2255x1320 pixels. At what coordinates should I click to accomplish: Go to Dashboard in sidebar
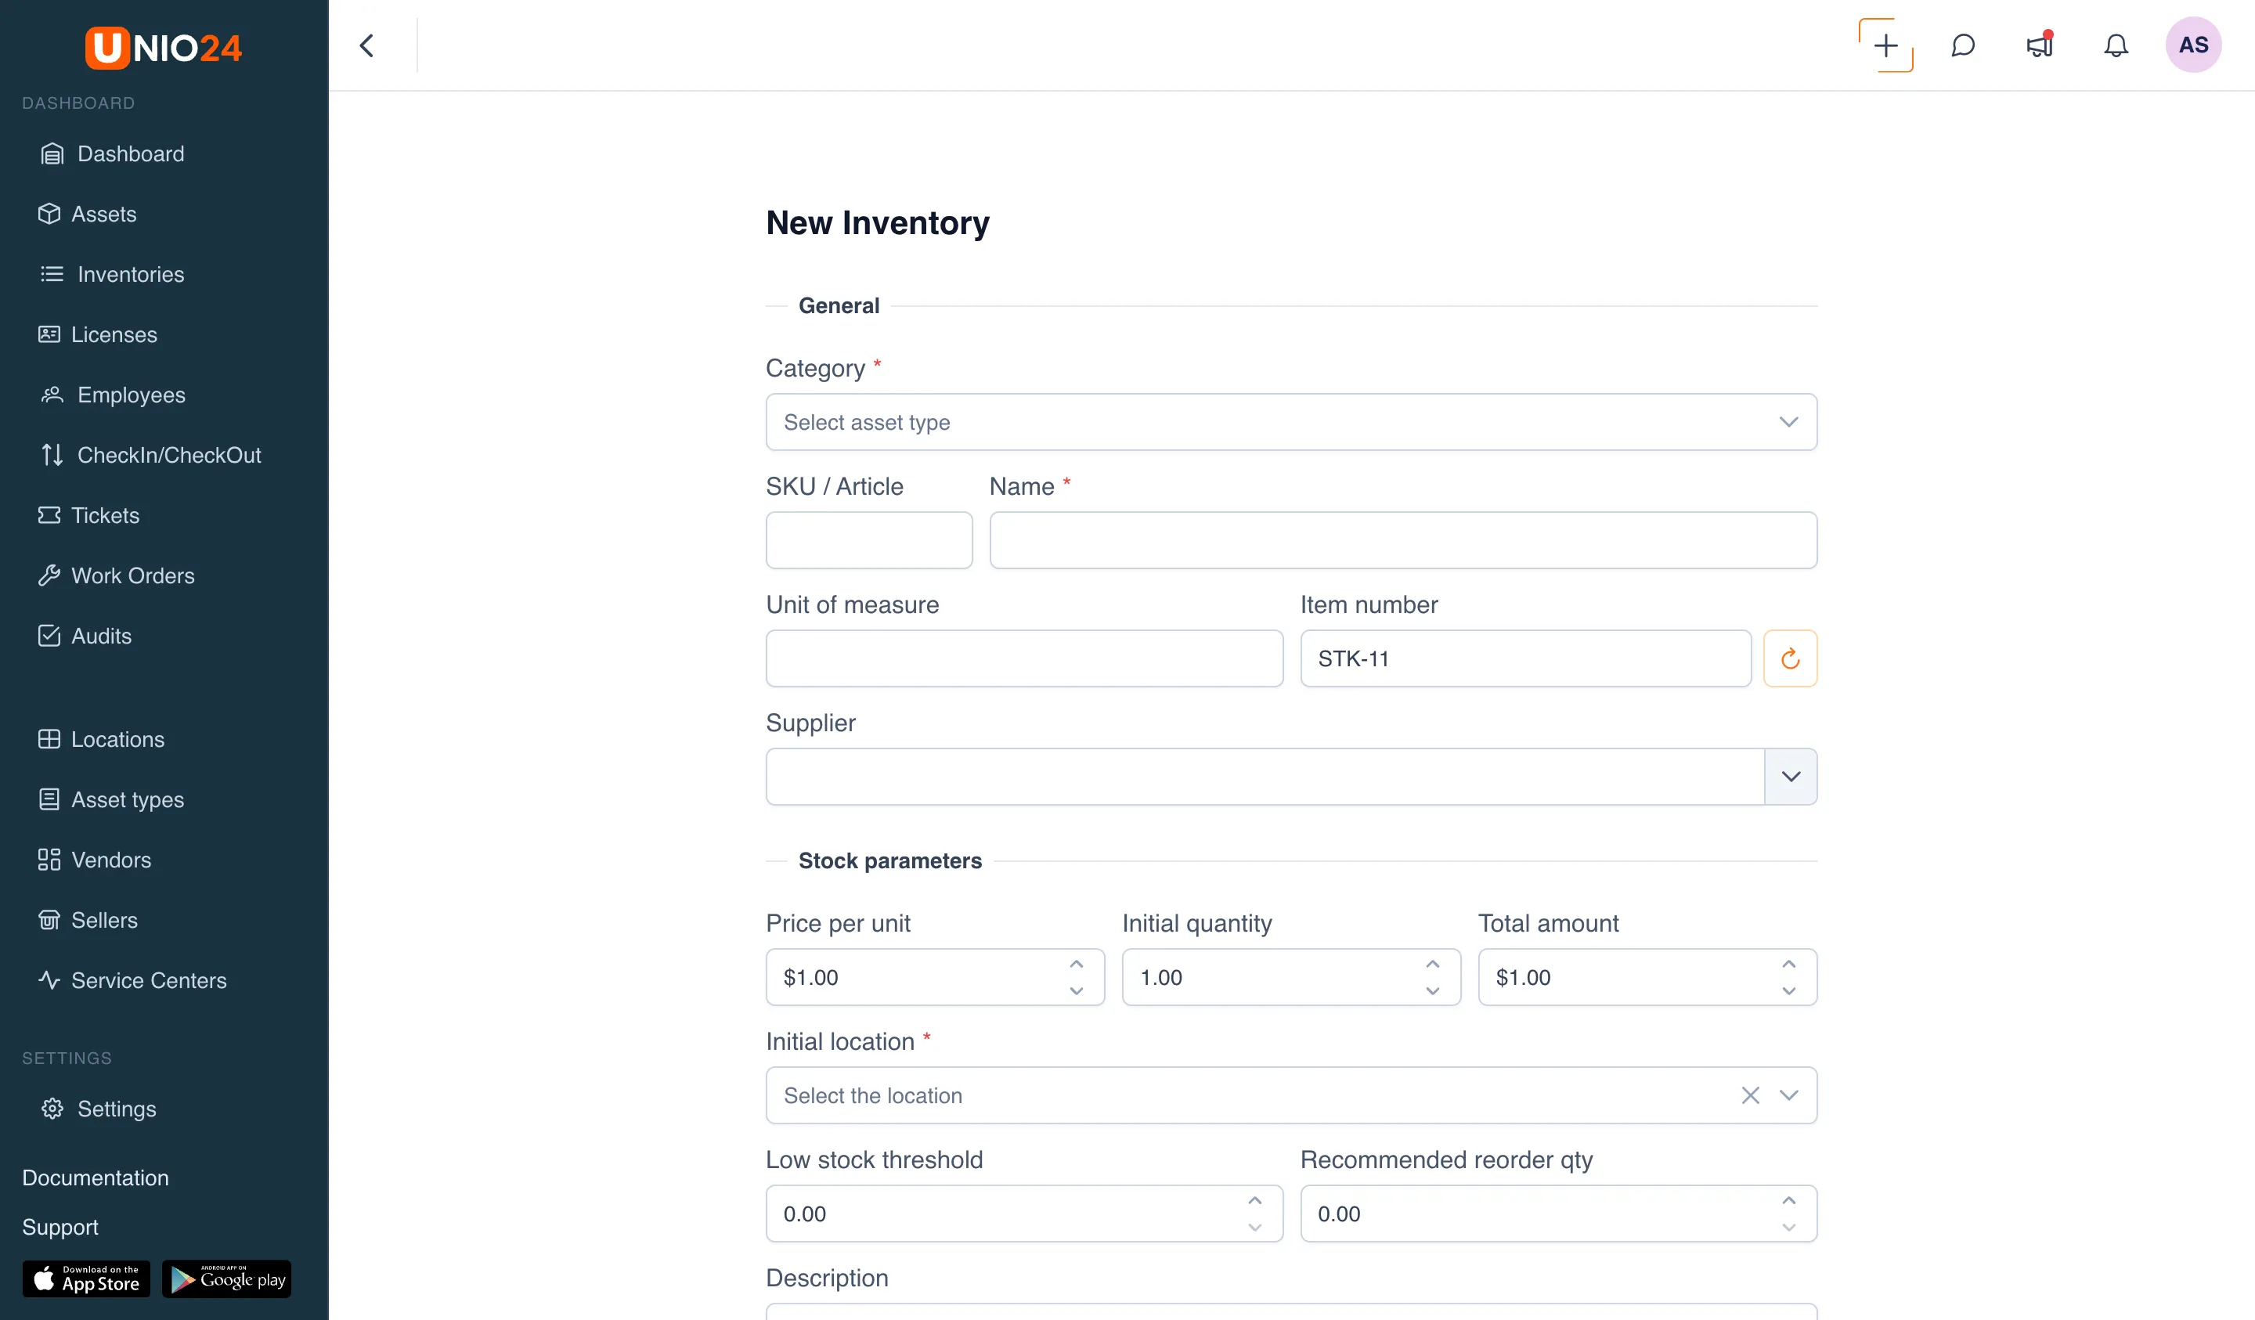coord(113,154)
